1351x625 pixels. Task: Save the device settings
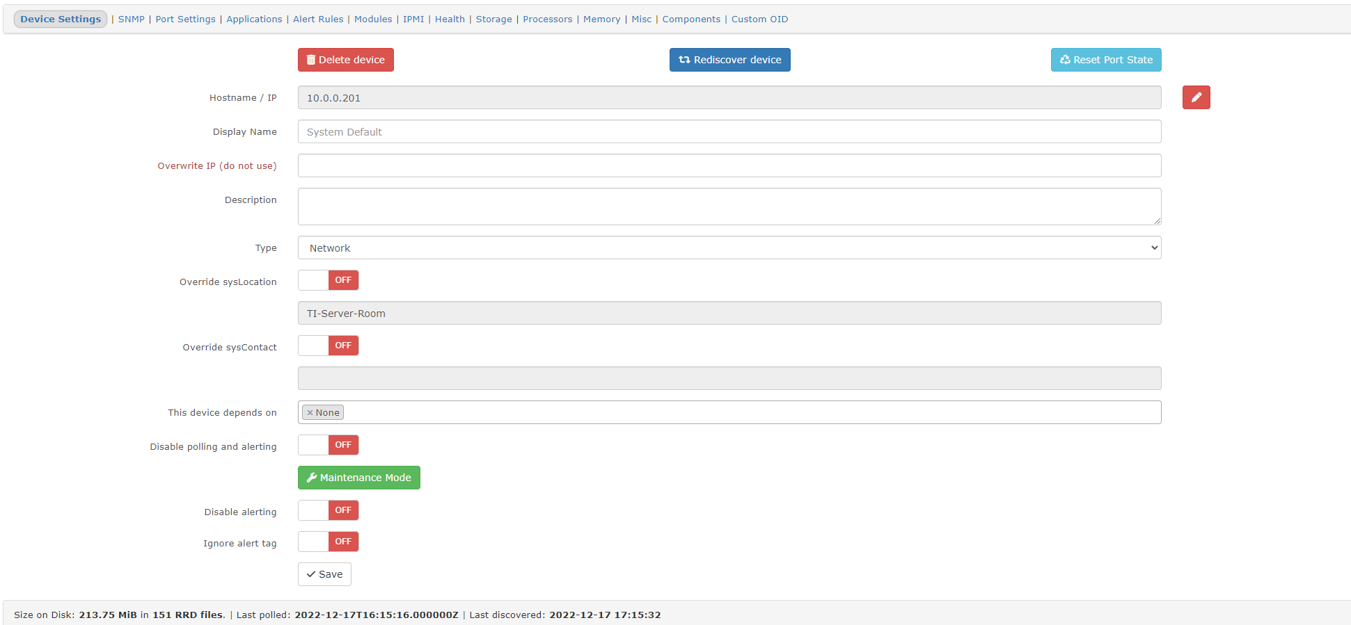[324, 574]
